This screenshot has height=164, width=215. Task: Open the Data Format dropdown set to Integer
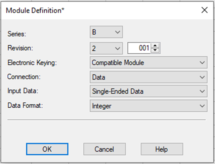click(148, 106)
